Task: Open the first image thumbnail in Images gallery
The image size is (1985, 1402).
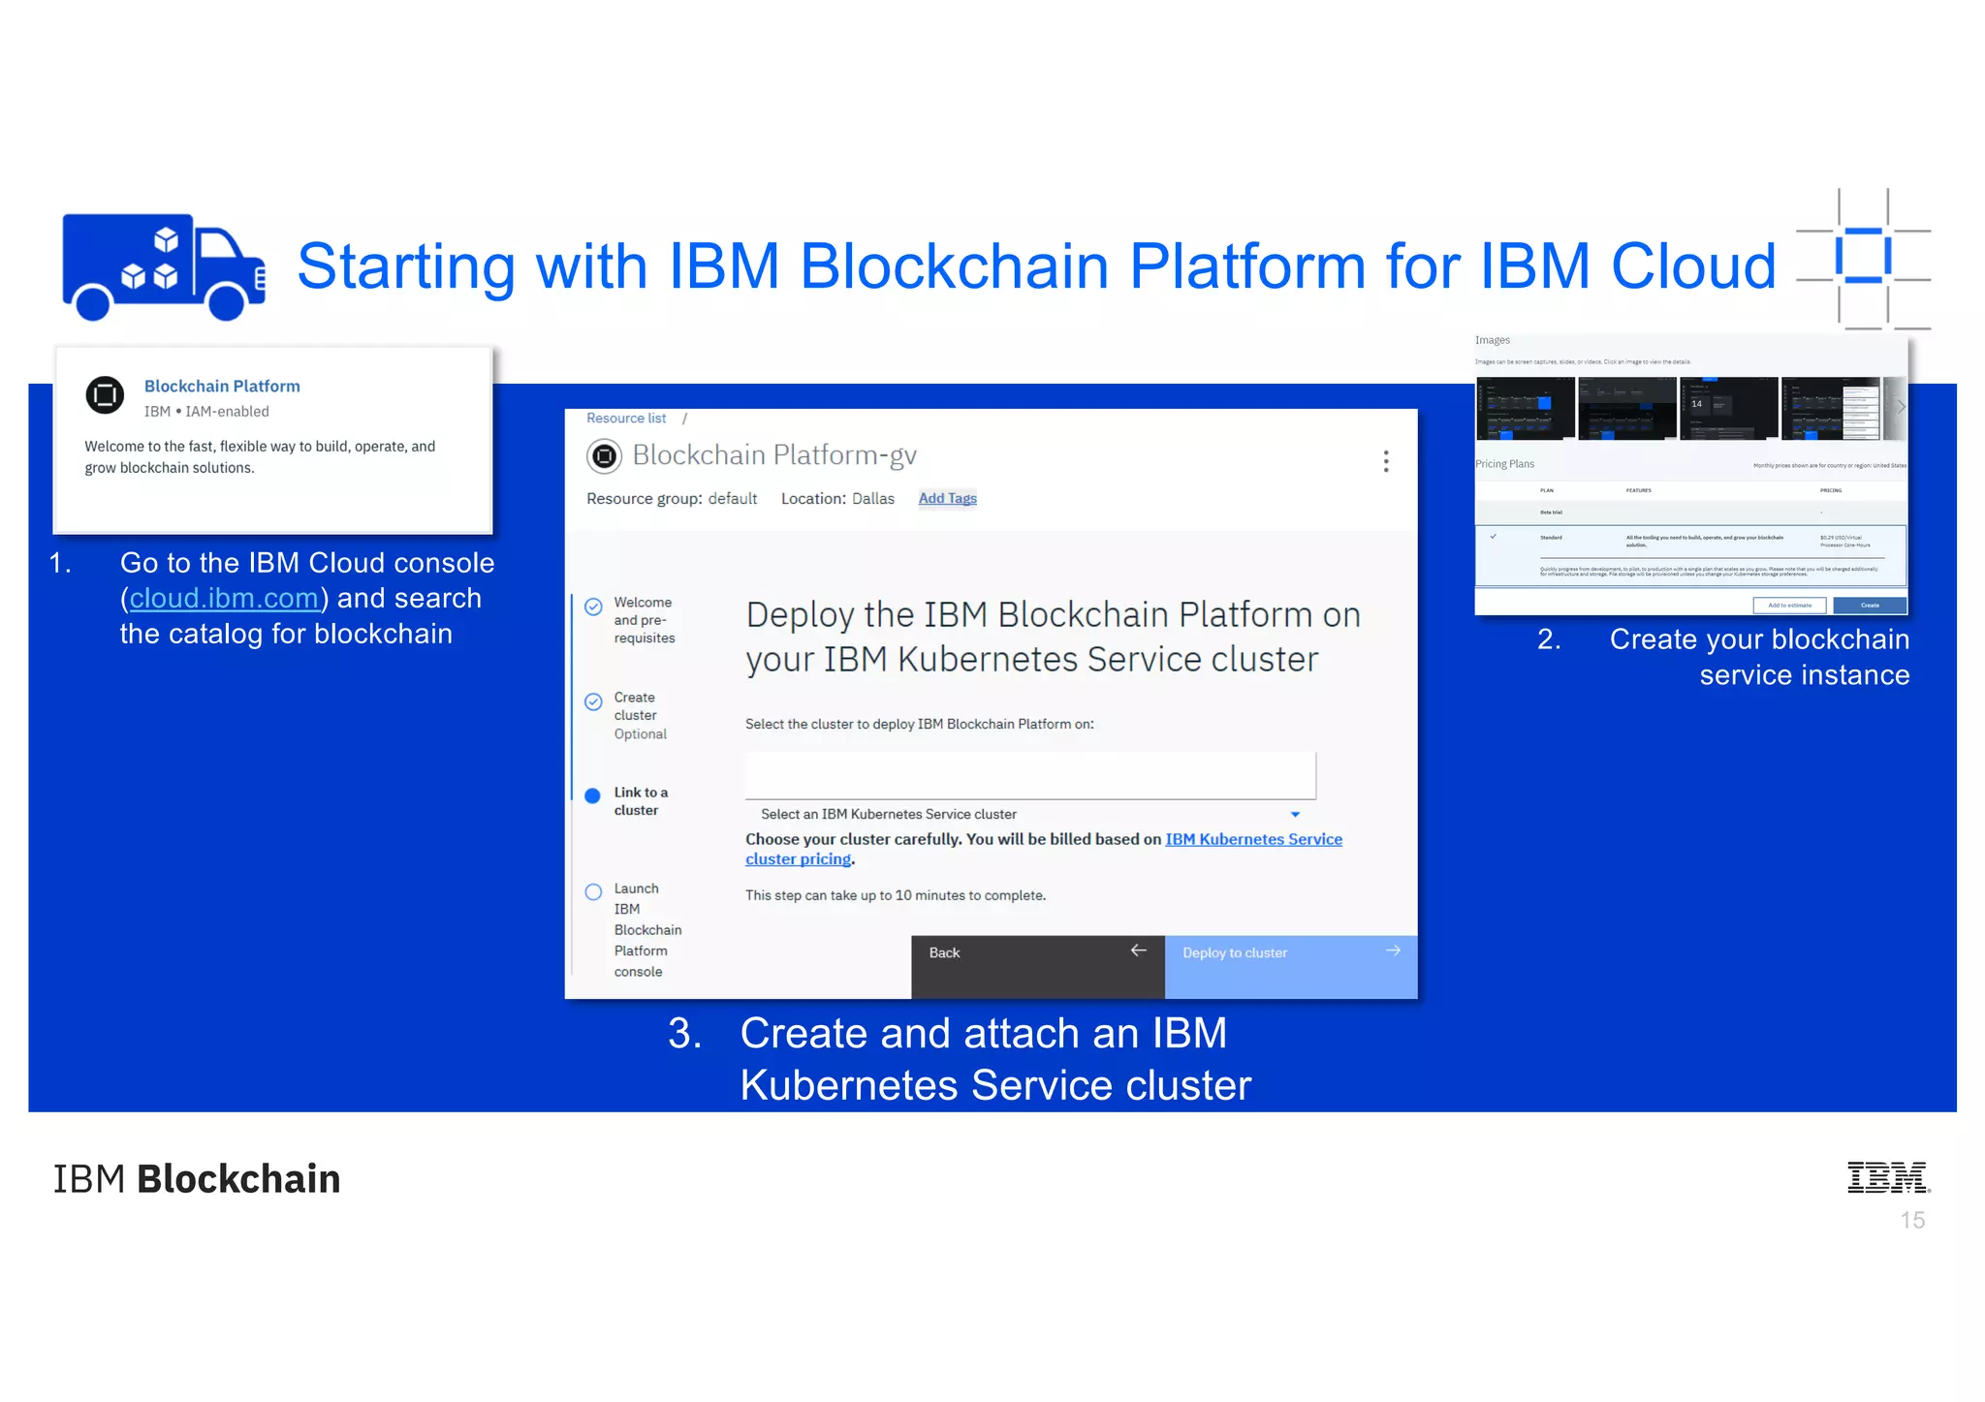Action: [x=1525, y=409]
